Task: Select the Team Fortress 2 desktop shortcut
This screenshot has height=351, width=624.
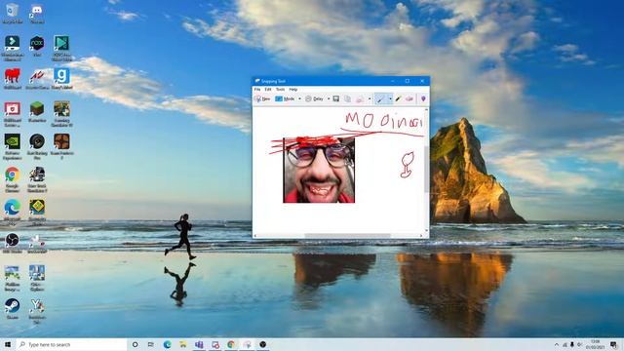Action: [61, 146]
